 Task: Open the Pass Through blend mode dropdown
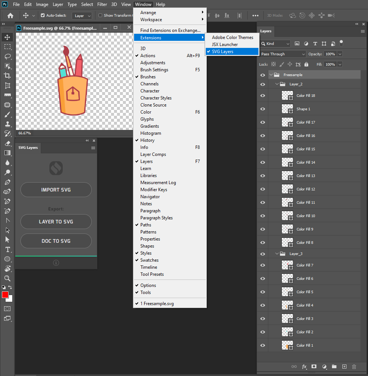pyautogui.click(x=283, y=54)
